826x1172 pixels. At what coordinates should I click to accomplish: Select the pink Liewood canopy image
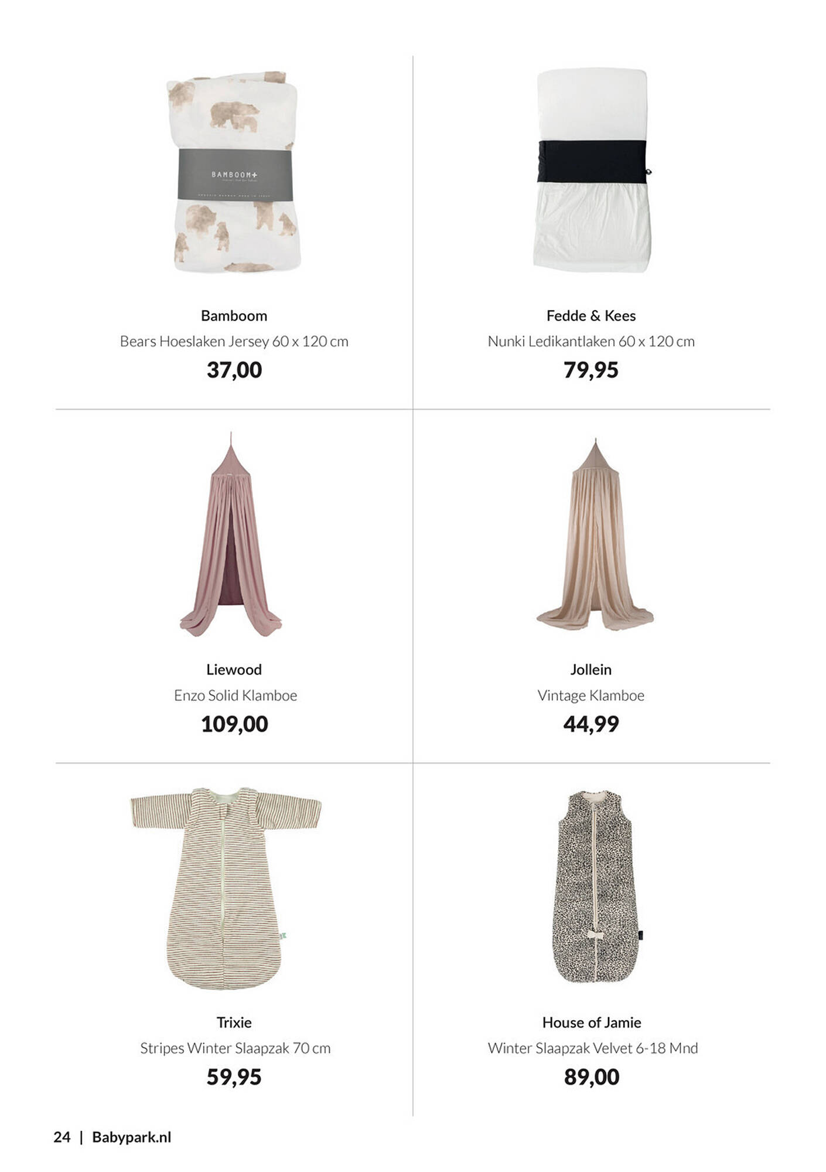[231, 535]
